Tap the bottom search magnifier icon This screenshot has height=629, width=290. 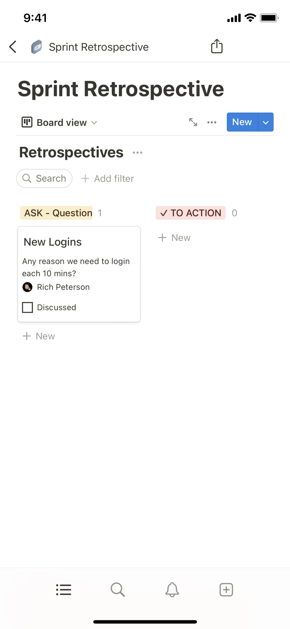(118, 590)
